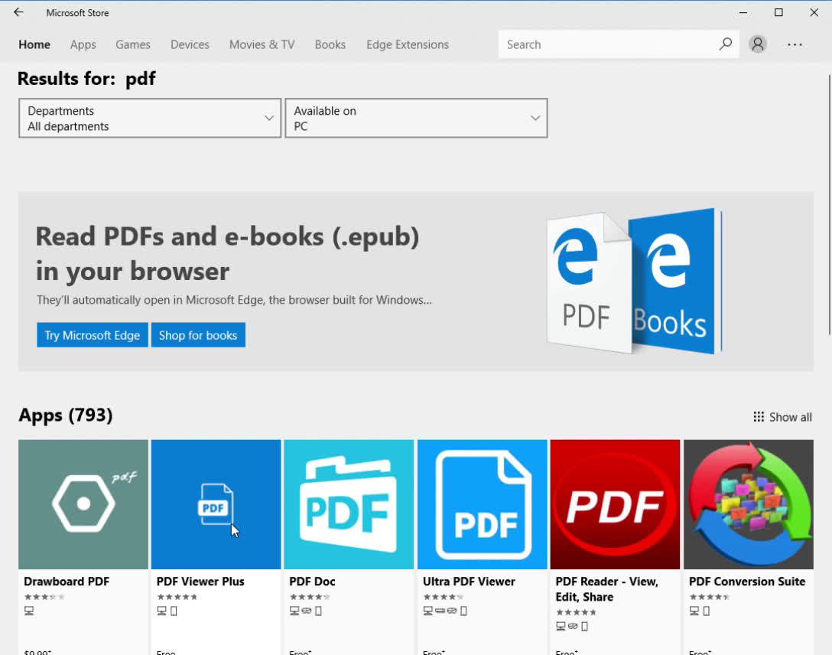Open the Ultra PDF Viewer app icon

tap(483, 504)
